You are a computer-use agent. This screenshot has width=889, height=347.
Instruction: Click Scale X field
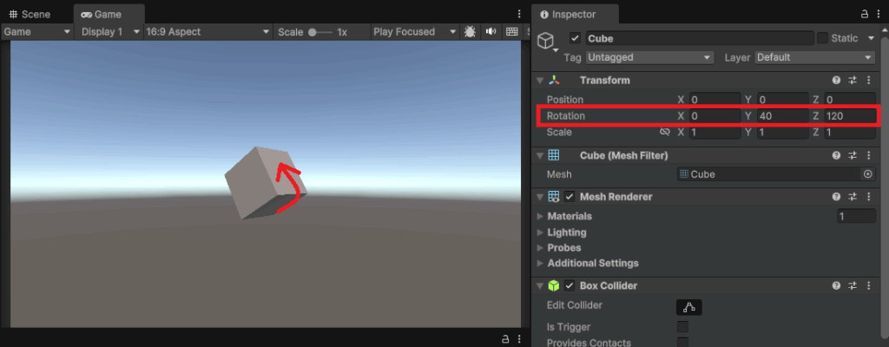pyautogui.click(x=714, y=133)
